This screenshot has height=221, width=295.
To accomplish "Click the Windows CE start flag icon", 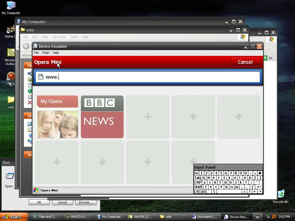I will pos(36,190).
